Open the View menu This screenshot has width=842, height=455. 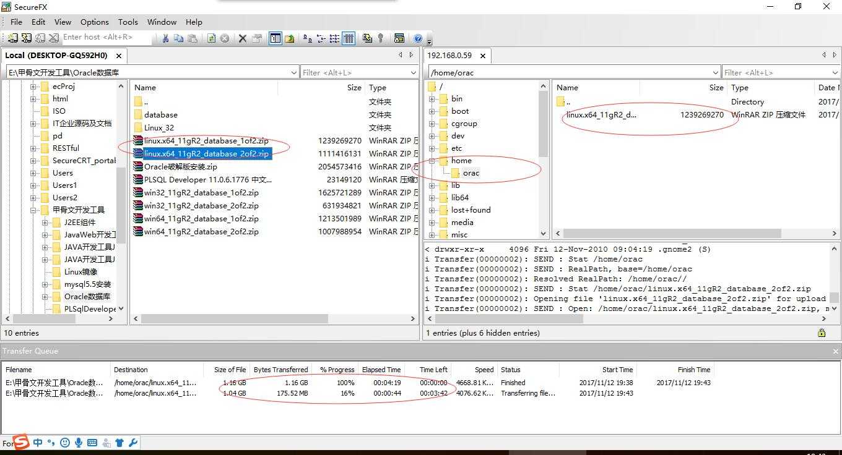coord(63,22)
